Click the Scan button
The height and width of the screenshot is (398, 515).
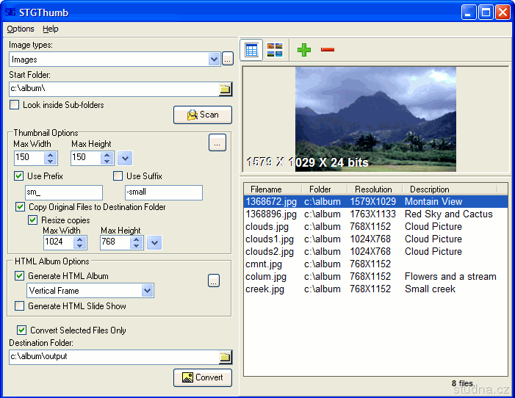tap(203, 115)
